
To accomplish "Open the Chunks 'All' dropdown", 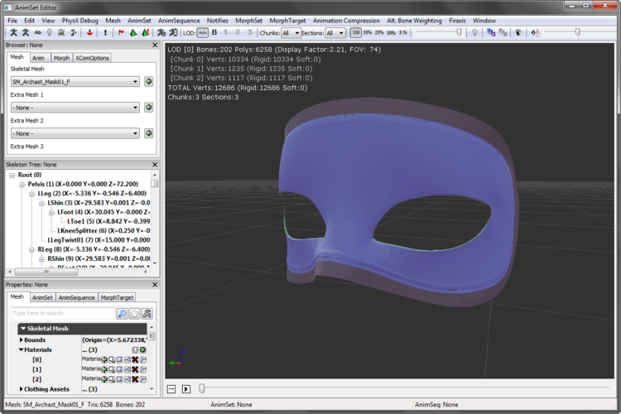I will coord(291,33).
